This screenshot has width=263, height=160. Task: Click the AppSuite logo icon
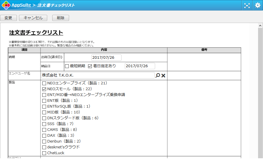6,5
